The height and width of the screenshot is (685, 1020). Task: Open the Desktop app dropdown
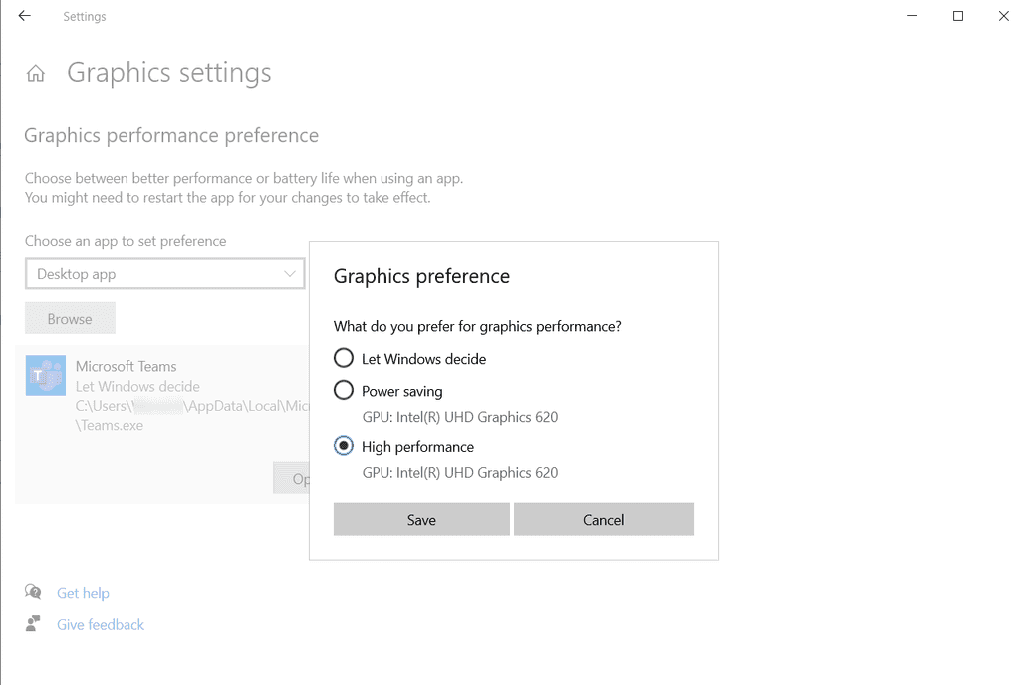(x=164, y=273)
